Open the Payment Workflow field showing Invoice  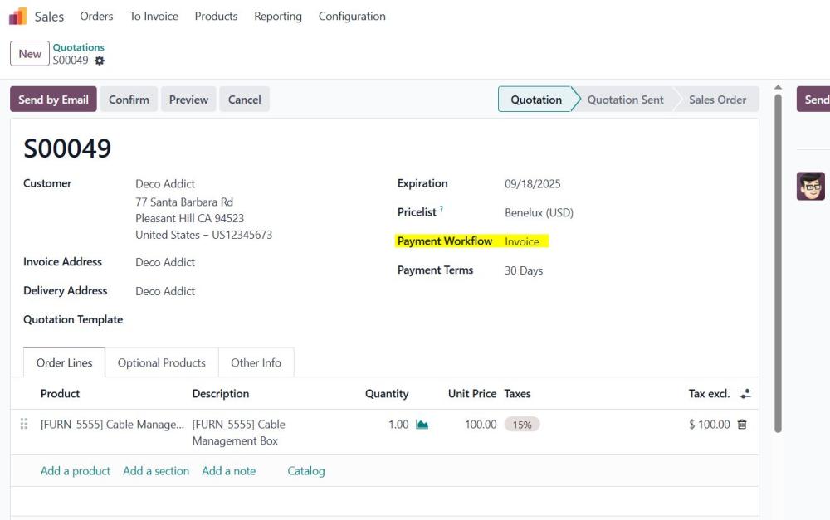(x=522, y=241)
